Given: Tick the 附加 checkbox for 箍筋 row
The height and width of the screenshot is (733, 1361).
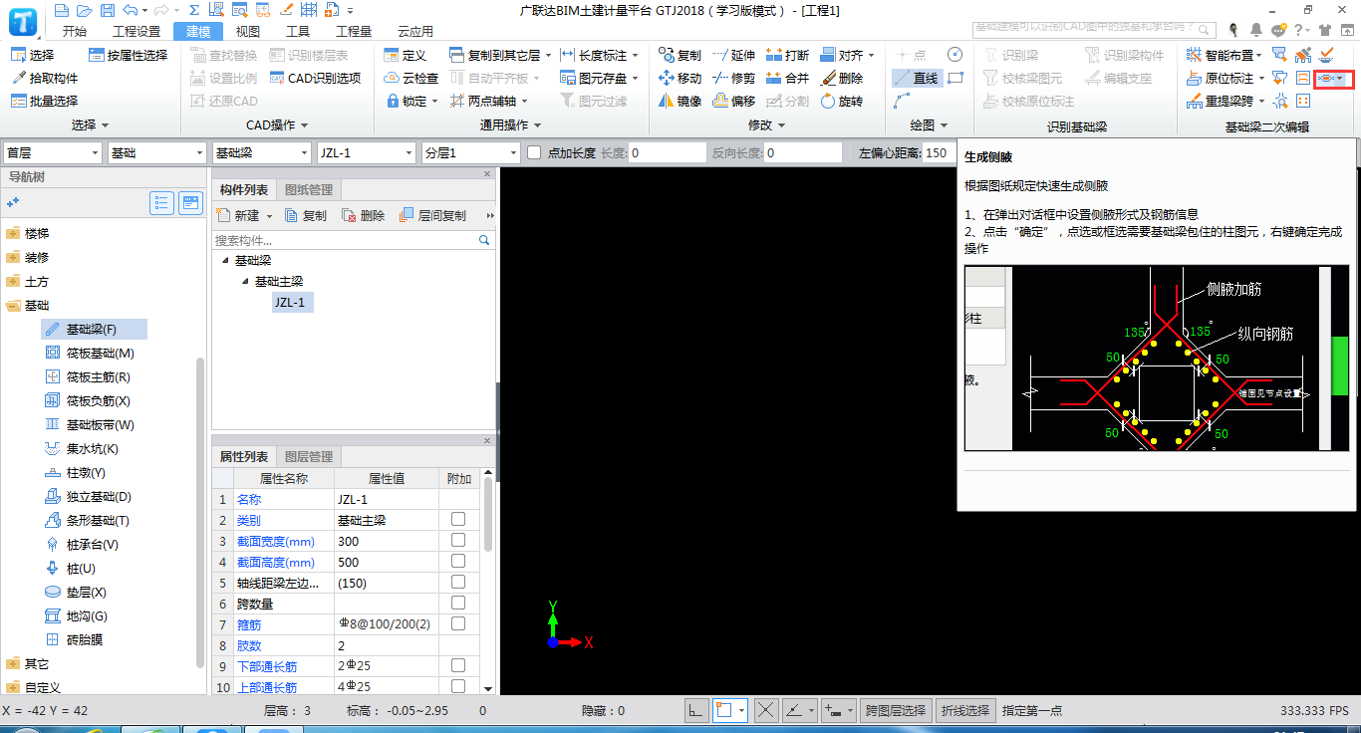Looking at the screenshot, I should pos(458,623).
